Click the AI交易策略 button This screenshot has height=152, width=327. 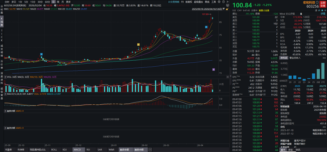coord(174,2)
